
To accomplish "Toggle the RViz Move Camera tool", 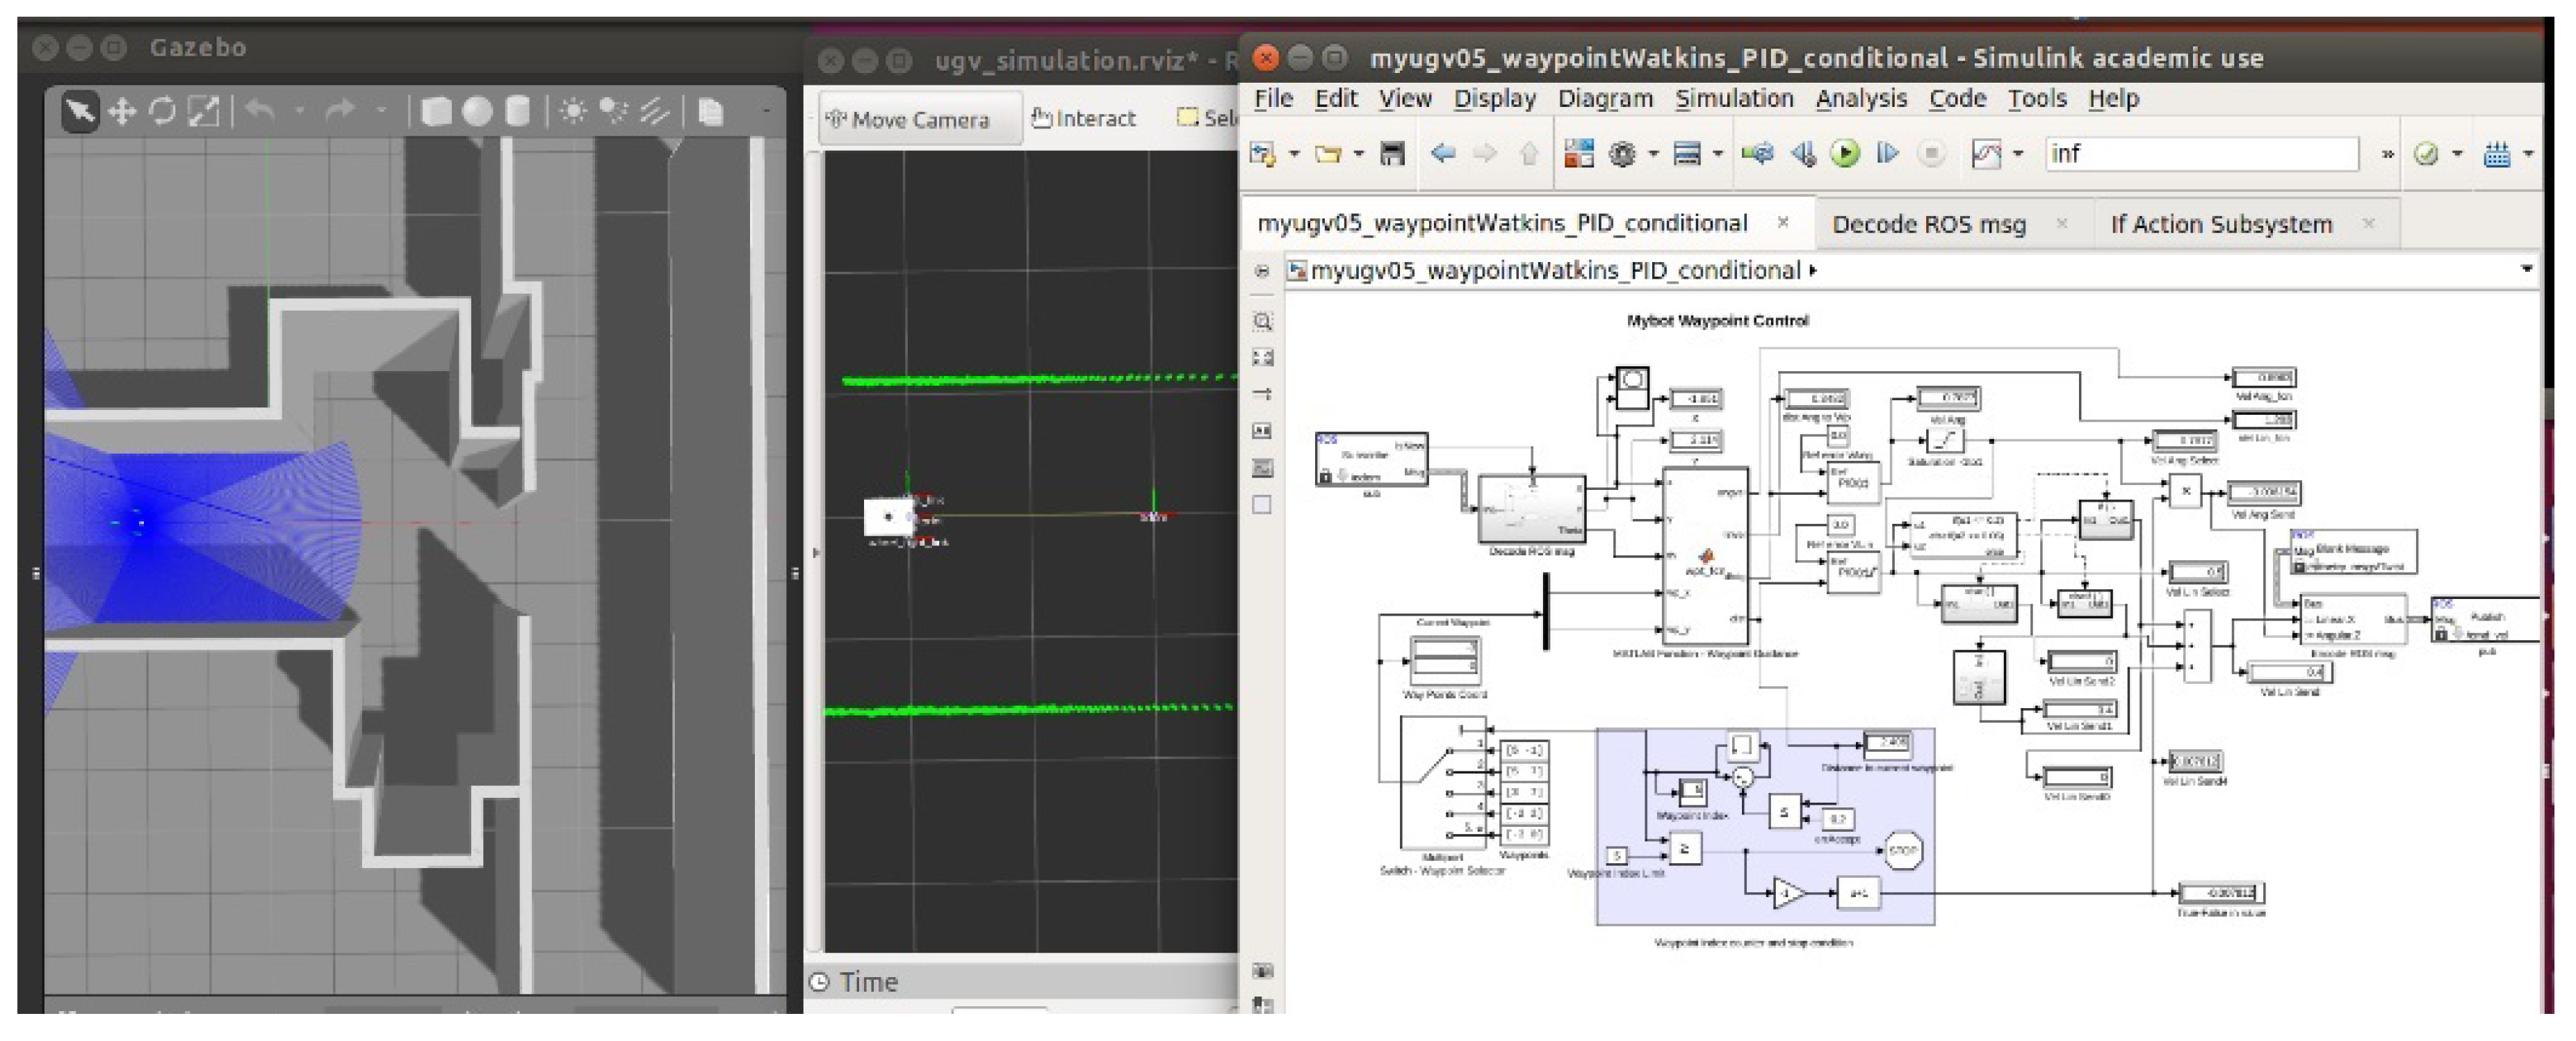I will [907, 120].
